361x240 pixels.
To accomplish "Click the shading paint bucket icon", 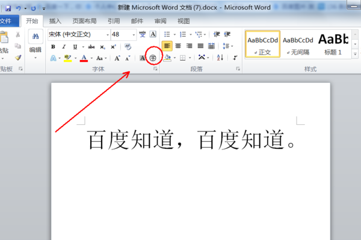I will coord(168,58).
